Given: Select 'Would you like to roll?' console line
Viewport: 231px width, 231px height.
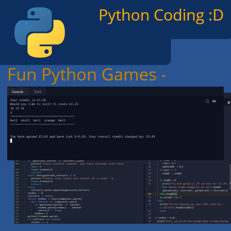Looking at the screenshot, I should tap(44, 104).
